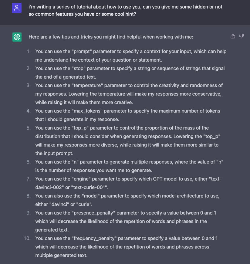Select the "prompt" parameter tip

130,55
